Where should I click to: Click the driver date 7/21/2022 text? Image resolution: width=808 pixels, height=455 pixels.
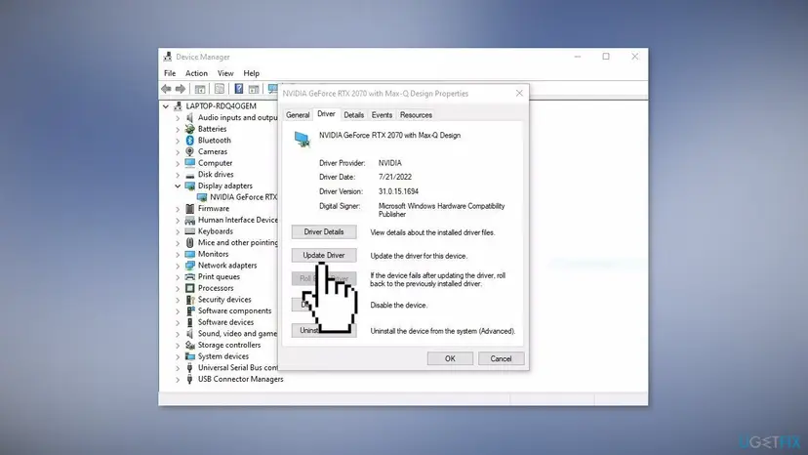tap(394, 177)
